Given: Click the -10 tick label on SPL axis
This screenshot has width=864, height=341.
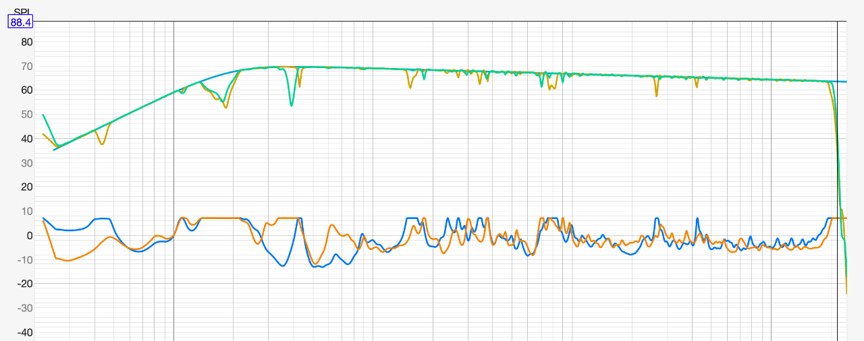Looking at the screenshot, I should pyautogui.click(x=25, y=260).
